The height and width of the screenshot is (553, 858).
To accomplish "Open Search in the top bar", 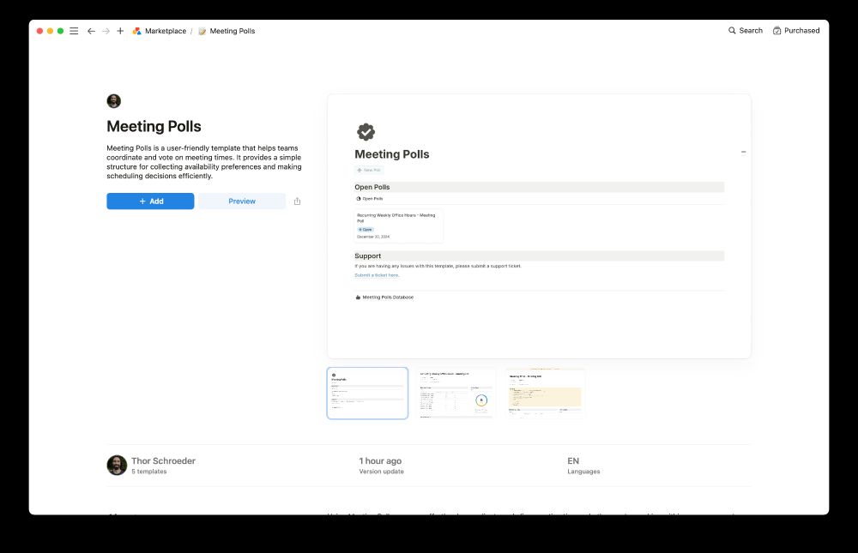I will [x=746, y=31].
